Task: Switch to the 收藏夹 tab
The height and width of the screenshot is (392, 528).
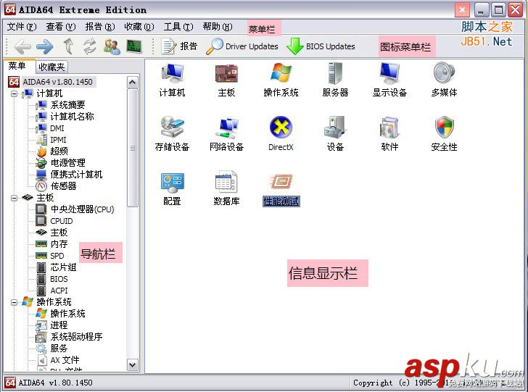Action: coord(51,67)
